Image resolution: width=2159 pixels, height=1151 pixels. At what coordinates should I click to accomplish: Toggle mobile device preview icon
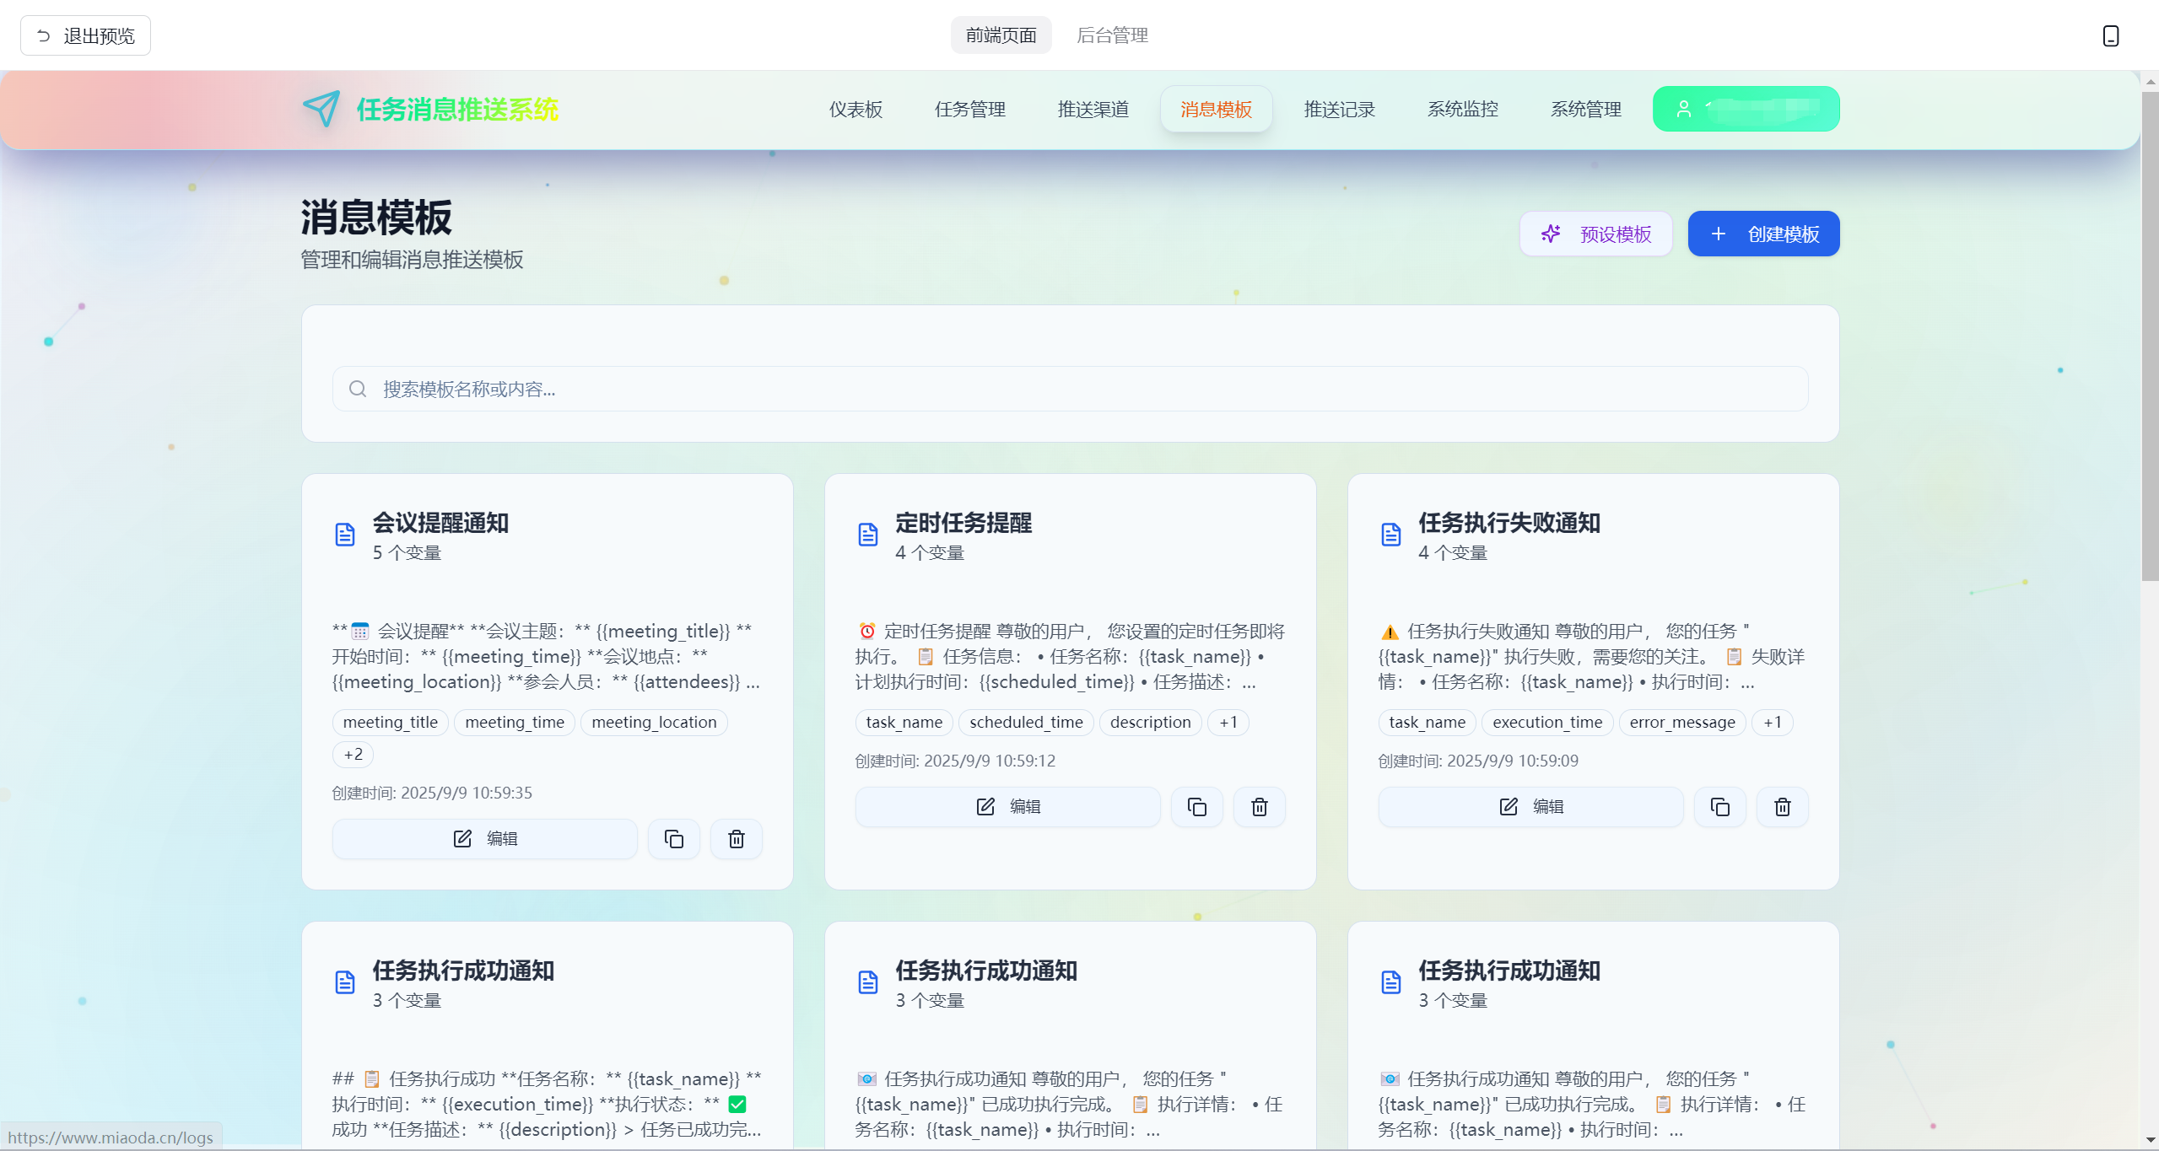pyautogui.click(x=2110, y=35)
